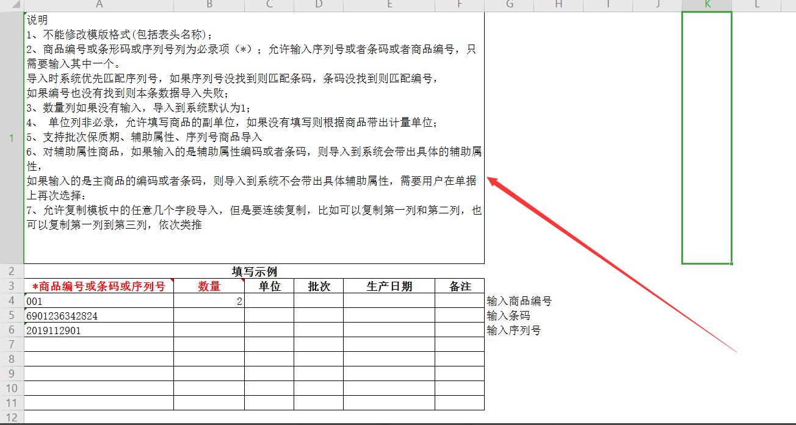Select row 10 header
The height and width of the screenshot is (425, 796).
coord(12,388)
